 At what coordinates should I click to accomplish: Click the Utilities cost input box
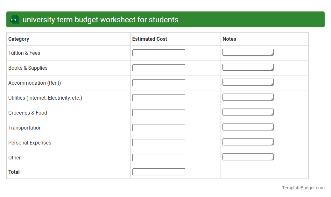click(158, 97)
